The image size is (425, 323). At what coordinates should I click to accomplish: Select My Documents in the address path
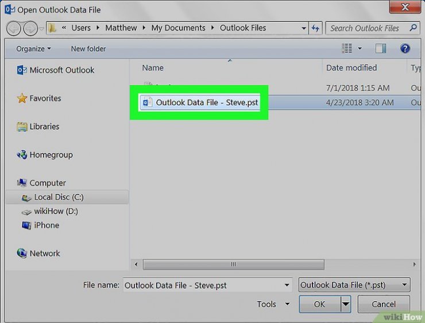point(178,28)
